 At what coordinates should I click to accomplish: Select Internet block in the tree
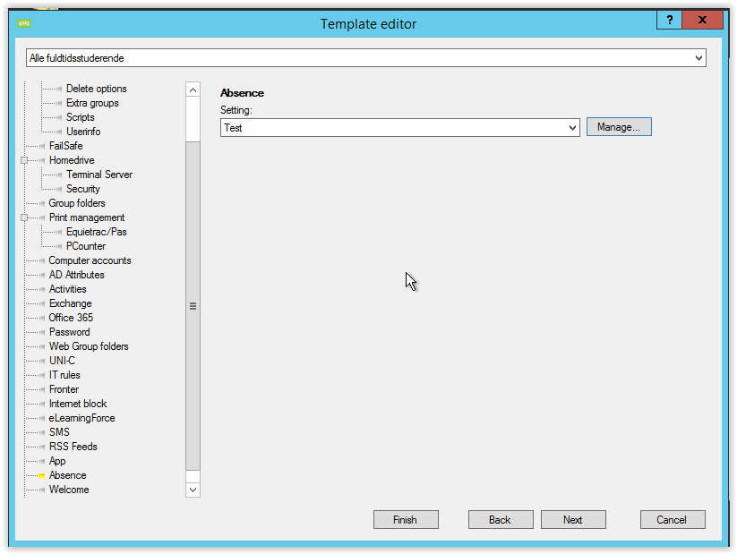pos(78,404)
